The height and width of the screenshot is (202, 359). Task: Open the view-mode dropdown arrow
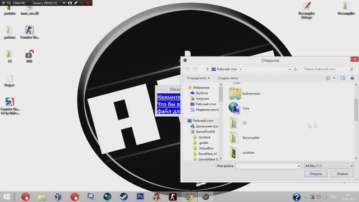(x=334, y=78)
